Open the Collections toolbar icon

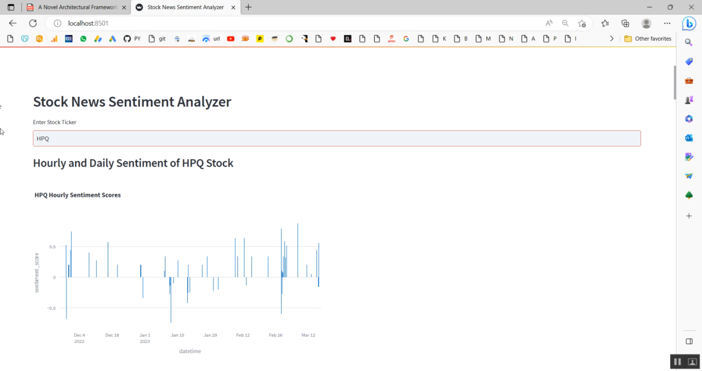pos(625,23)
